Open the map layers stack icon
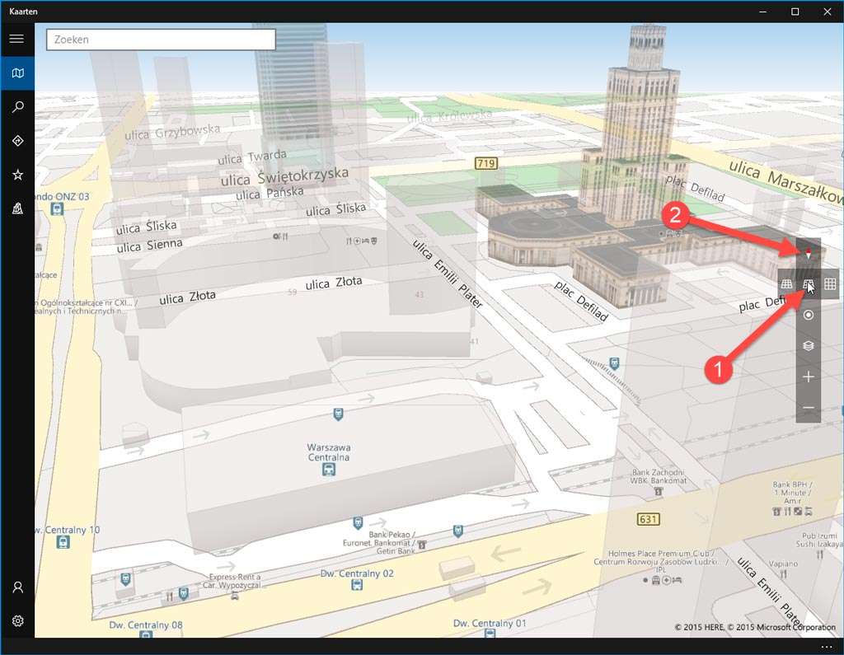Screen dimensions: 844x655 pos(808,345)
